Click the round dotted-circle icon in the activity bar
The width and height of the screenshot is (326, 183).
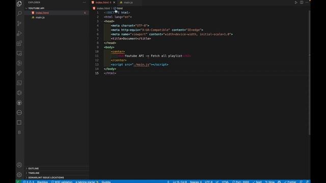pos(19,112)
